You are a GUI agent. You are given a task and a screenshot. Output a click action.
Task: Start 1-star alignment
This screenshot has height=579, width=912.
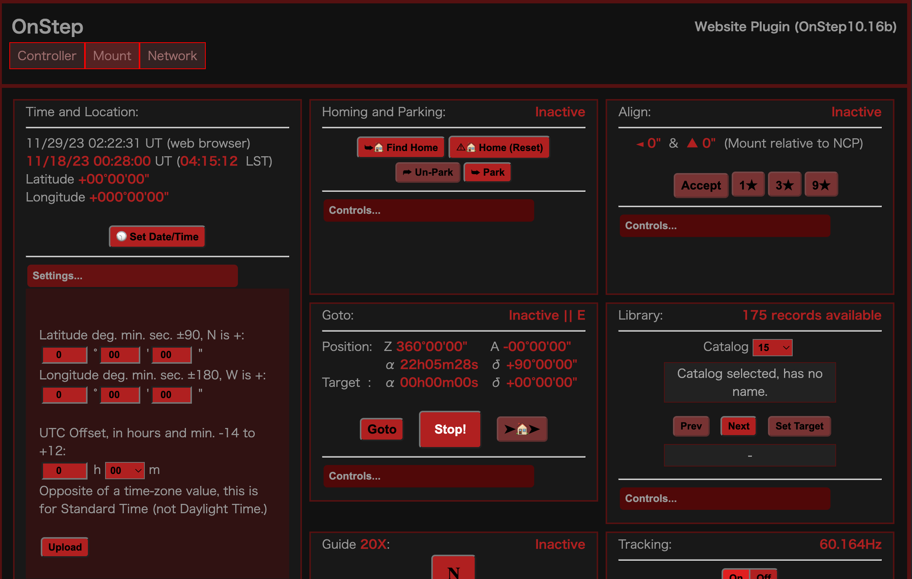(748, 185)
